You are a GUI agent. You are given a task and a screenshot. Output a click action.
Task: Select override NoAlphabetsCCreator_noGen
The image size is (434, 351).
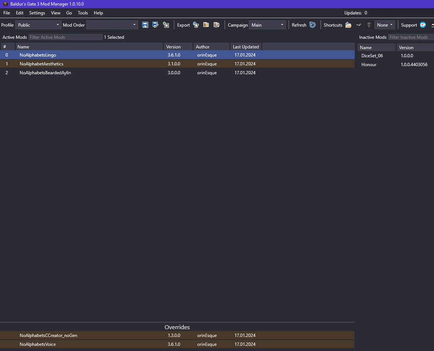pos(177,335)
